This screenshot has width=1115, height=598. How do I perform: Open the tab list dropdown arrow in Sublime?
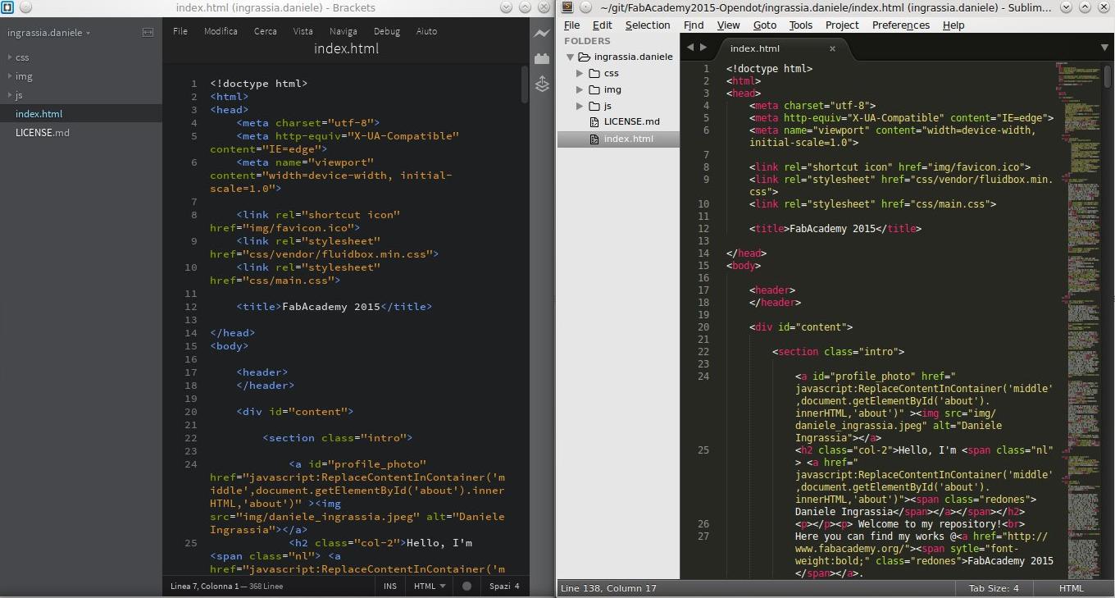1104,48
